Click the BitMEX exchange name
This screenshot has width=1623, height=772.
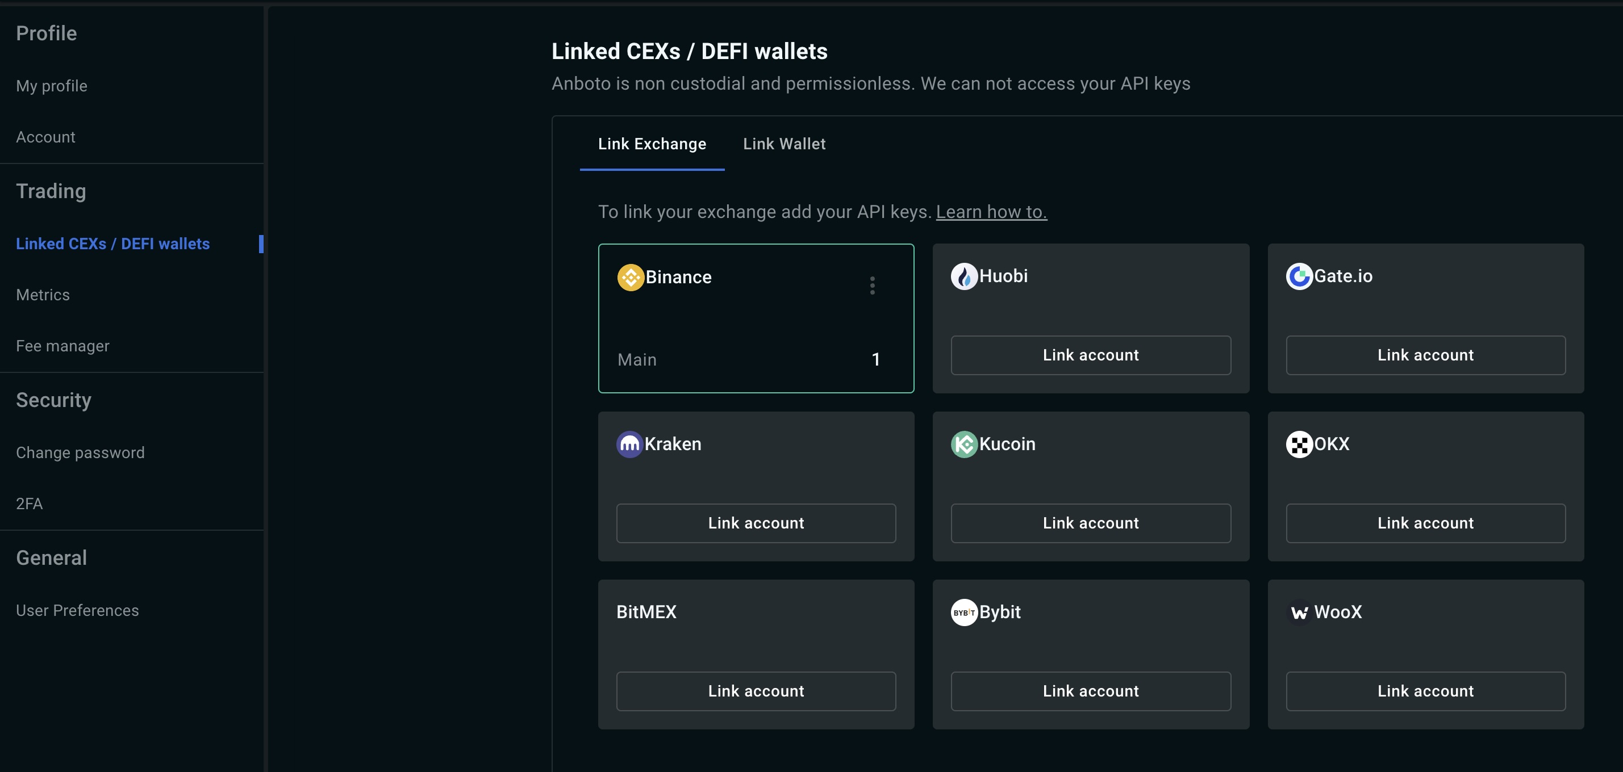click(646, 612)
